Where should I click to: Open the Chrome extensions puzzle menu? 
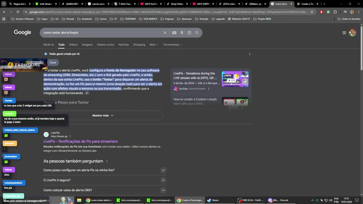point(335,12)
